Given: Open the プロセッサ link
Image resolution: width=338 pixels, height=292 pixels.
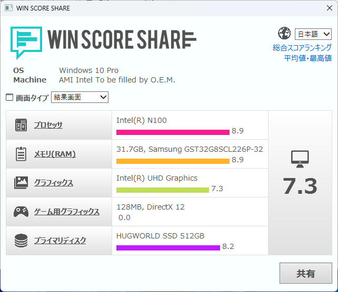Looking at the screenshot, I should point(48,125).
